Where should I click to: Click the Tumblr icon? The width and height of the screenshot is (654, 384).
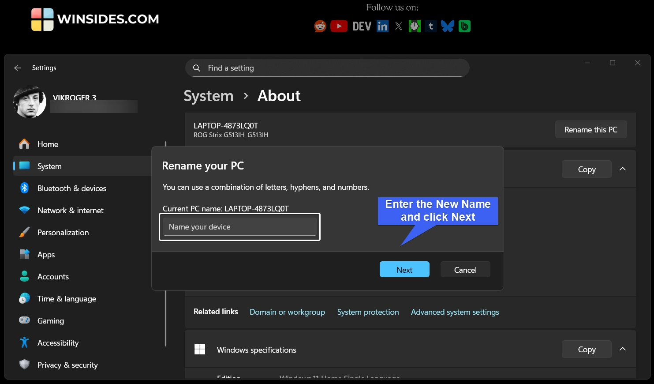430,26
